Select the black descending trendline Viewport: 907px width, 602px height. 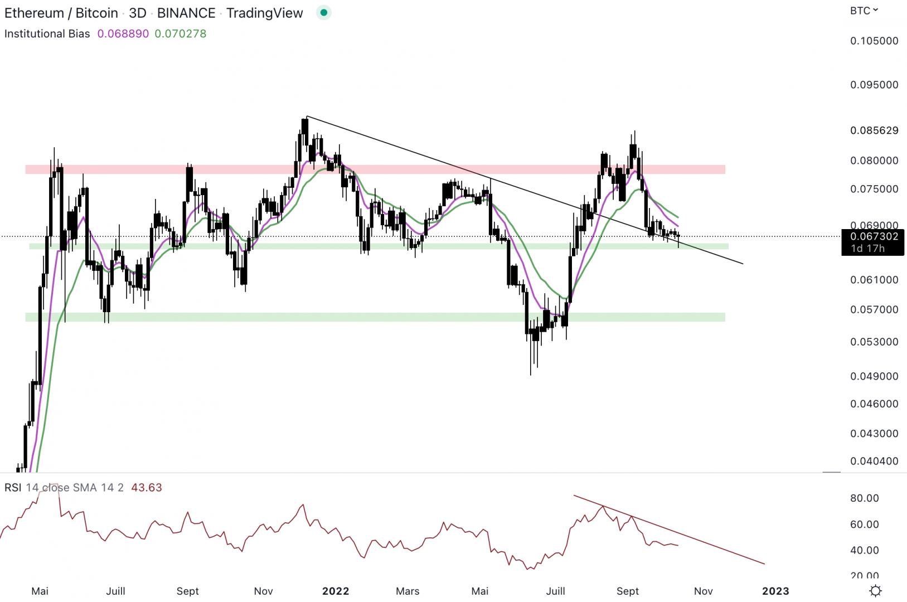(x=525, y=190)
